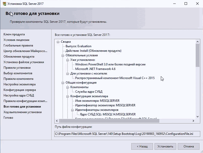Viewport: 203px width, 153px height.
Task: Open the Ключ продукта step
Action: (x=14, y=34)
